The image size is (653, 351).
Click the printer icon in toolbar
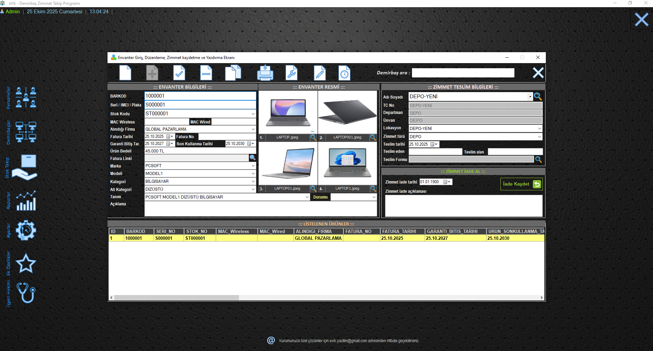point(265,73)
